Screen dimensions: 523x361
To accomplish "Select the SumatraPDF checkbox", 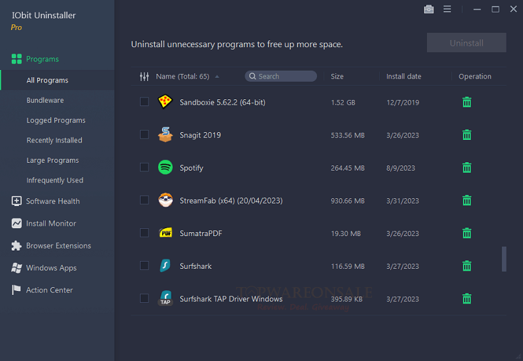I will 144,233.
